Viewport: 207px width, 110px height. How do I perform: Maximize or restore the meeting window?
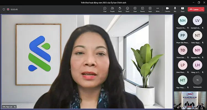199,2
